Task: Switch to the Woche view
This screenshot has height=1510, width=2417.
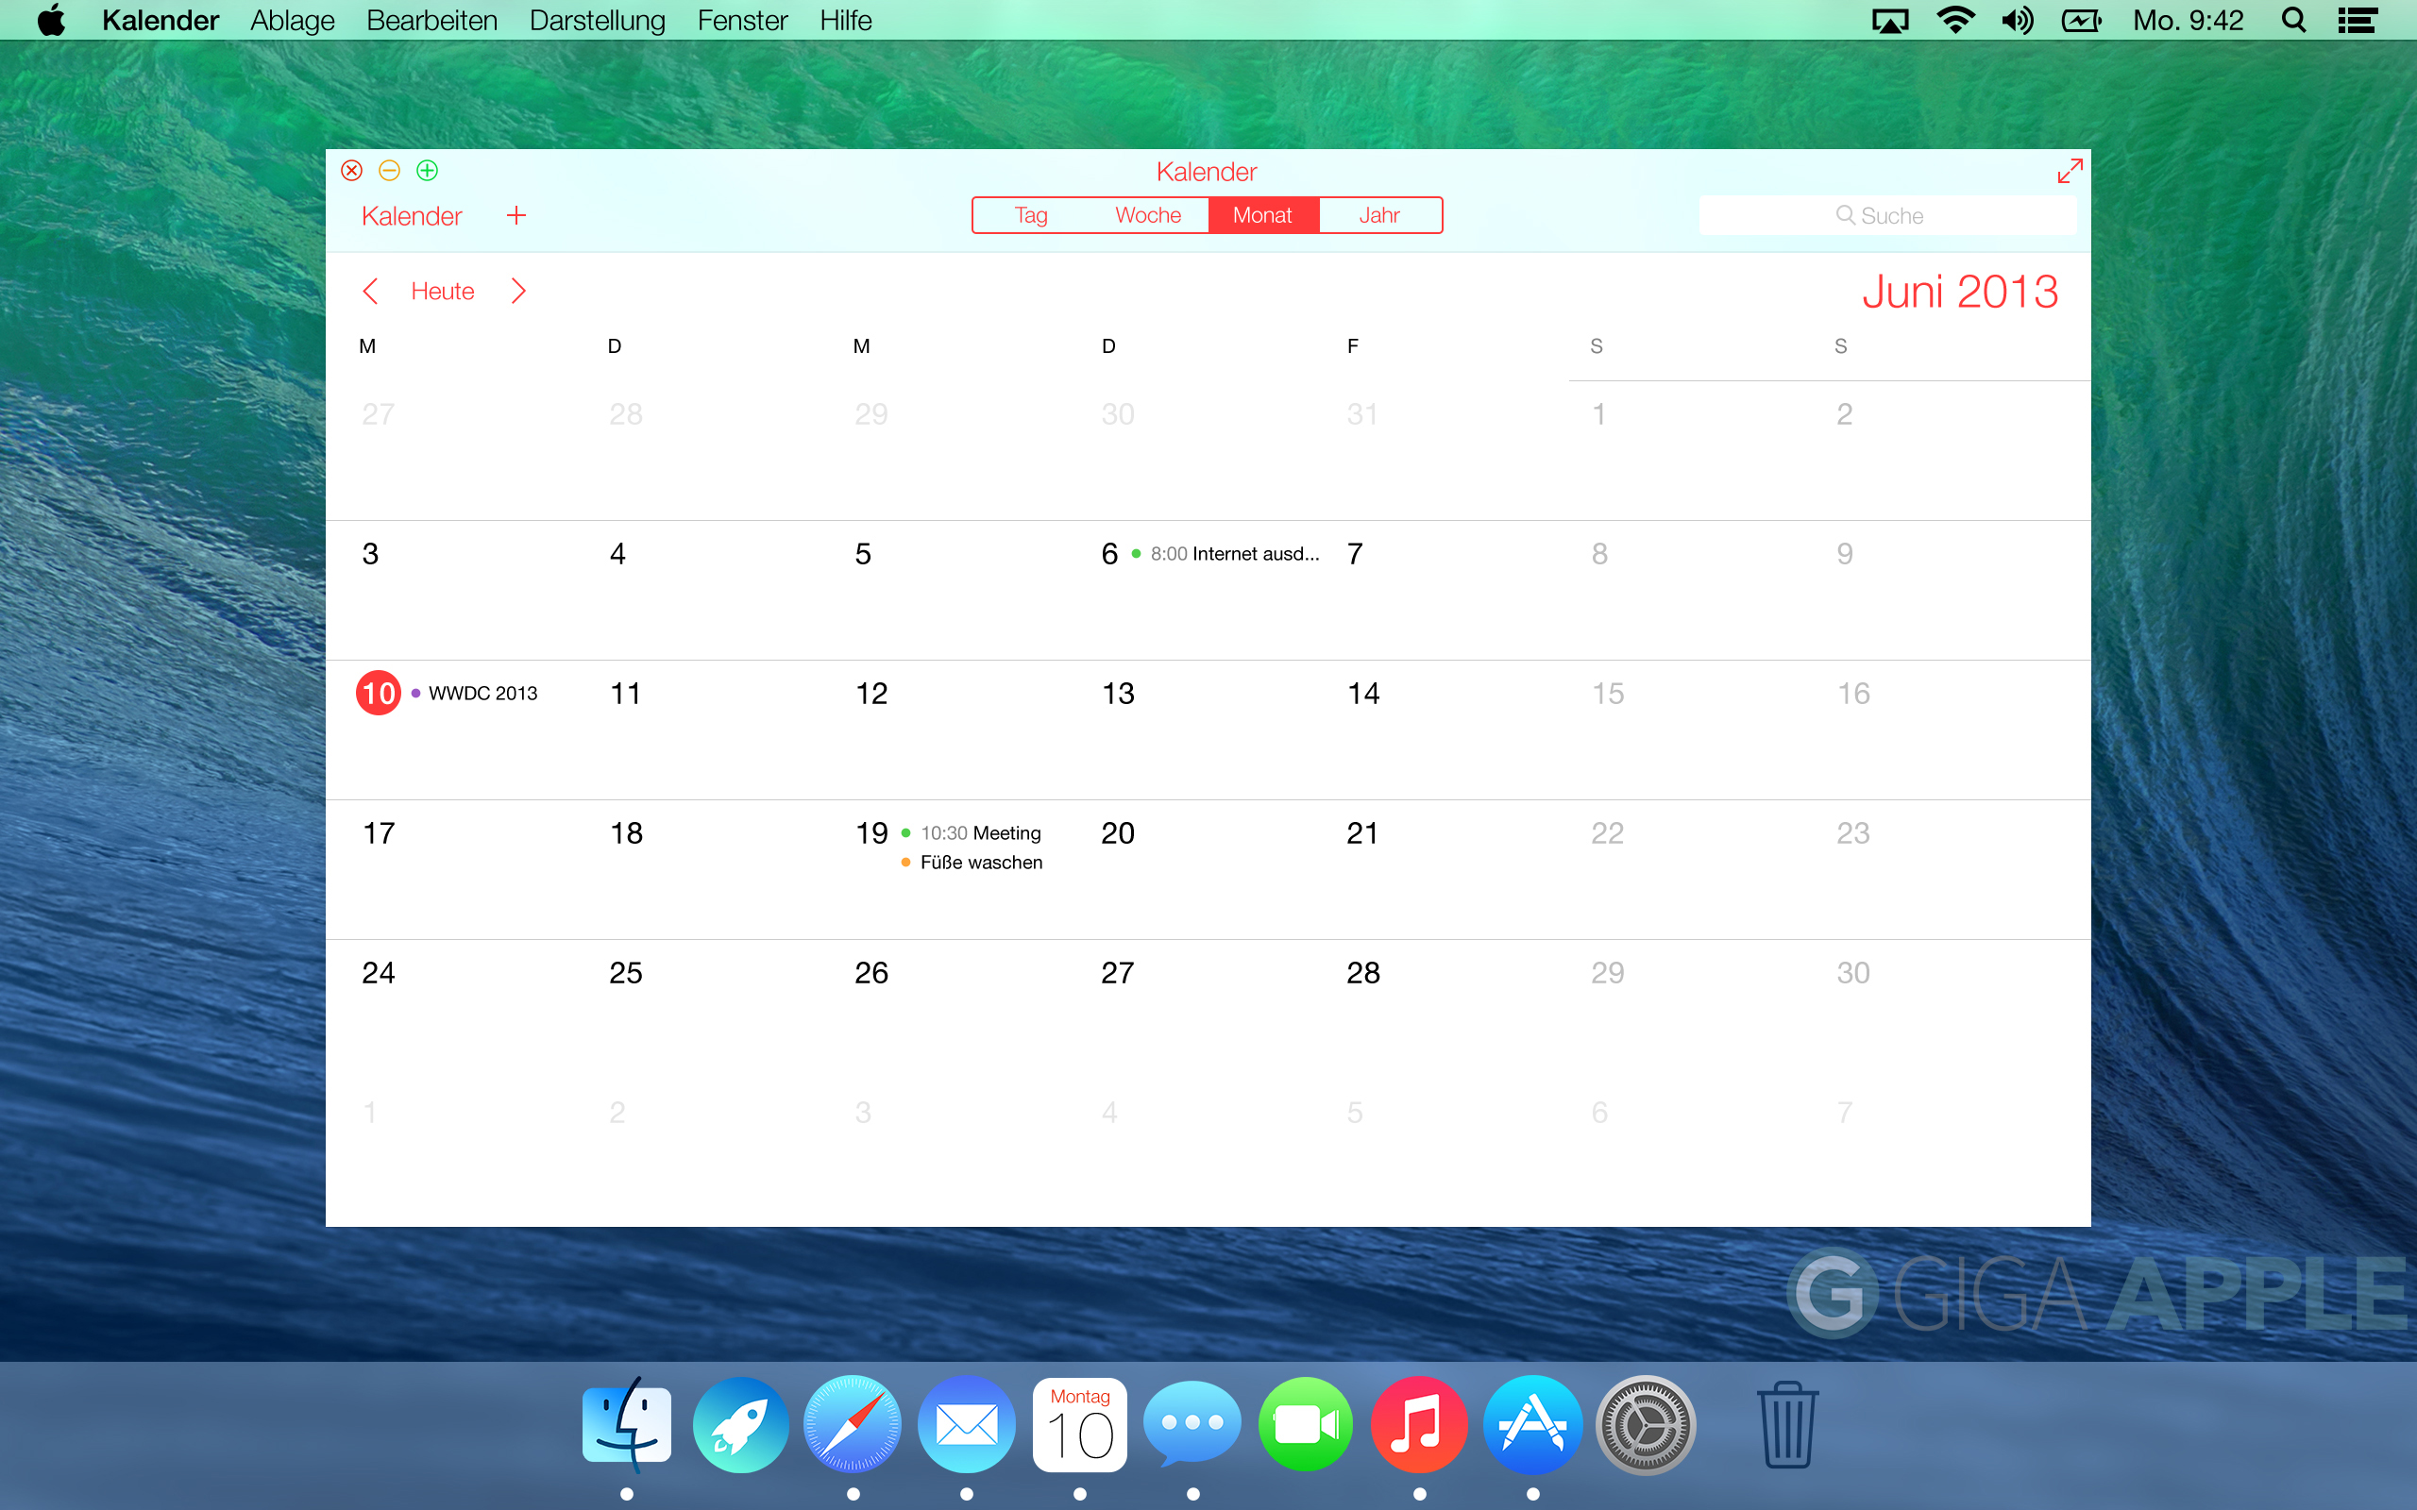Action: (1147, 216)
